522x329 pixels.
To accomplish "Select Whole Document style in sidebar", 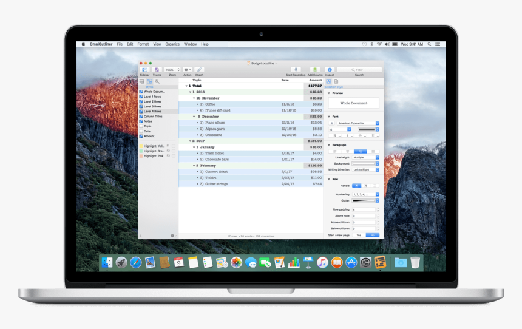I will pos(158,92).
